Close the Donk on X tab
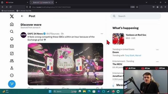Image resolution: width=168 pixels, height=94 pixels. 52,2
